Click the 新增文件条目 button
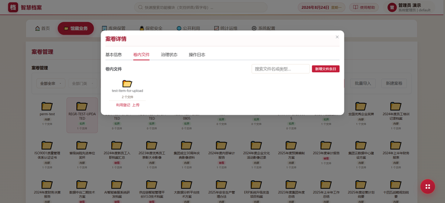This screenshot has width=445, height=203. (x=325, y=69)
